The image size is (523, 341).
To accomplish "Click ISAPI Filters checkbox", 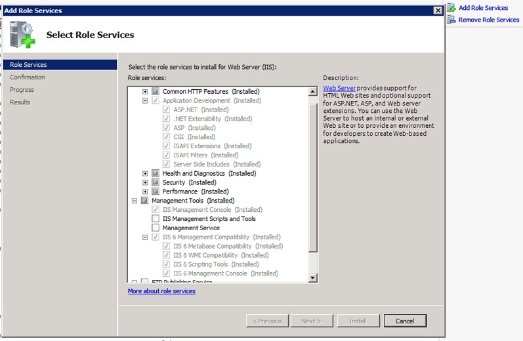I will click(166, 155).
